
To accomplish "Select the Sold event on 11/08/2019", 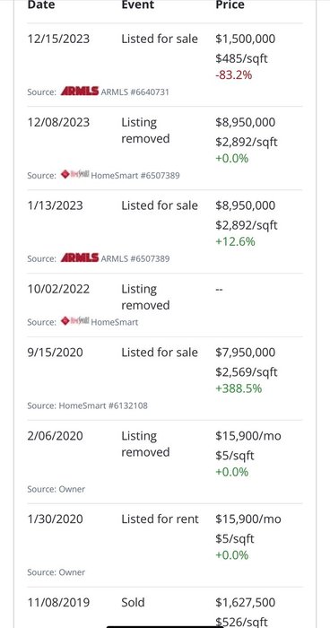I will pos(133,602).
